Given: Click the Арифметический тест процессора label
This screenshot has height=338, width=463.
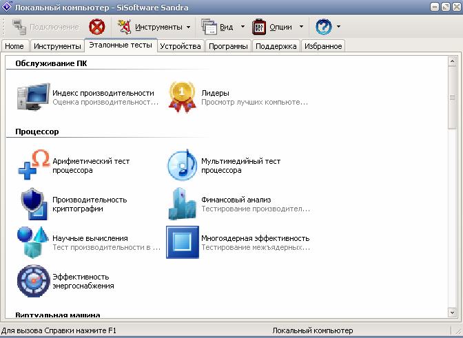Looking at the screenshot, I should click(91, 165).
